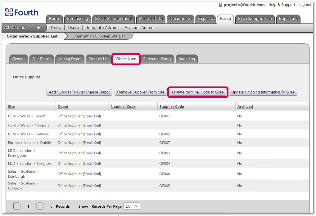
Task: Click the Office Supplier heading
Action: pyautogui.click(x=27, y=77)
